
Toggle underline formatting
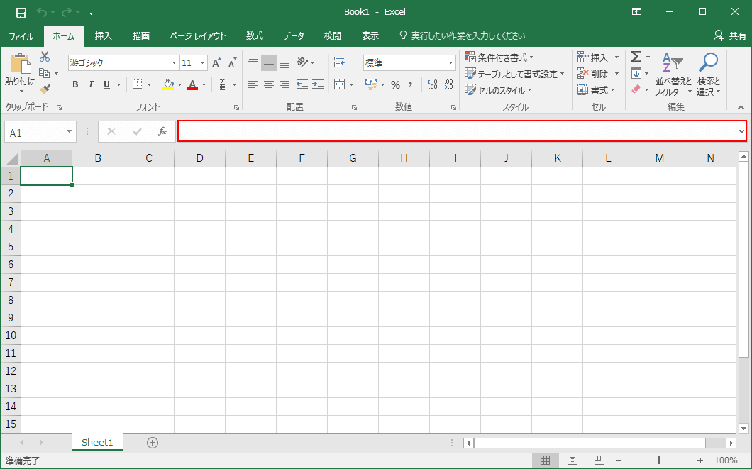(x=106, y=84)
